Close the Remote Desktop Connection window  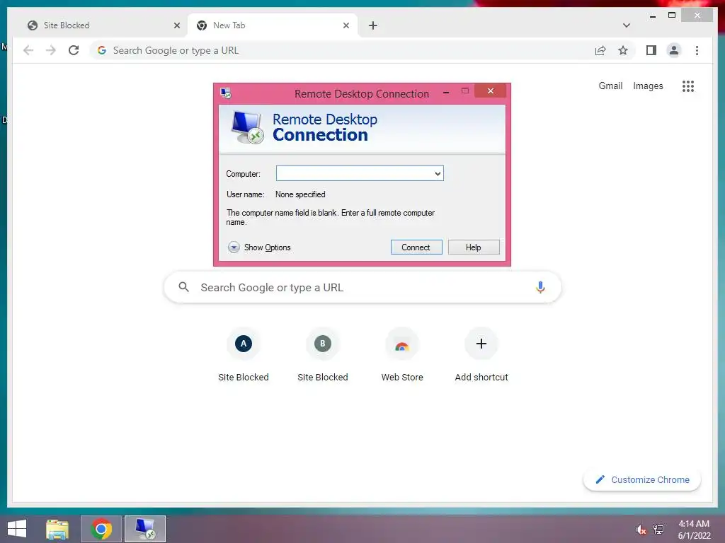click(x=490, y=91)
